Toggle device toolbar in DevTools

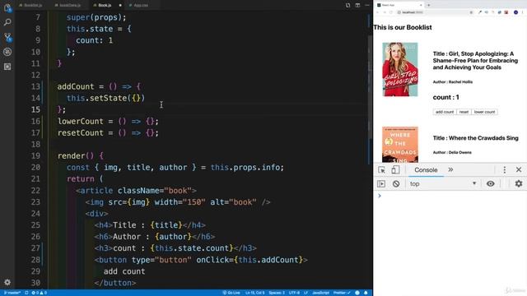[395, 170]
